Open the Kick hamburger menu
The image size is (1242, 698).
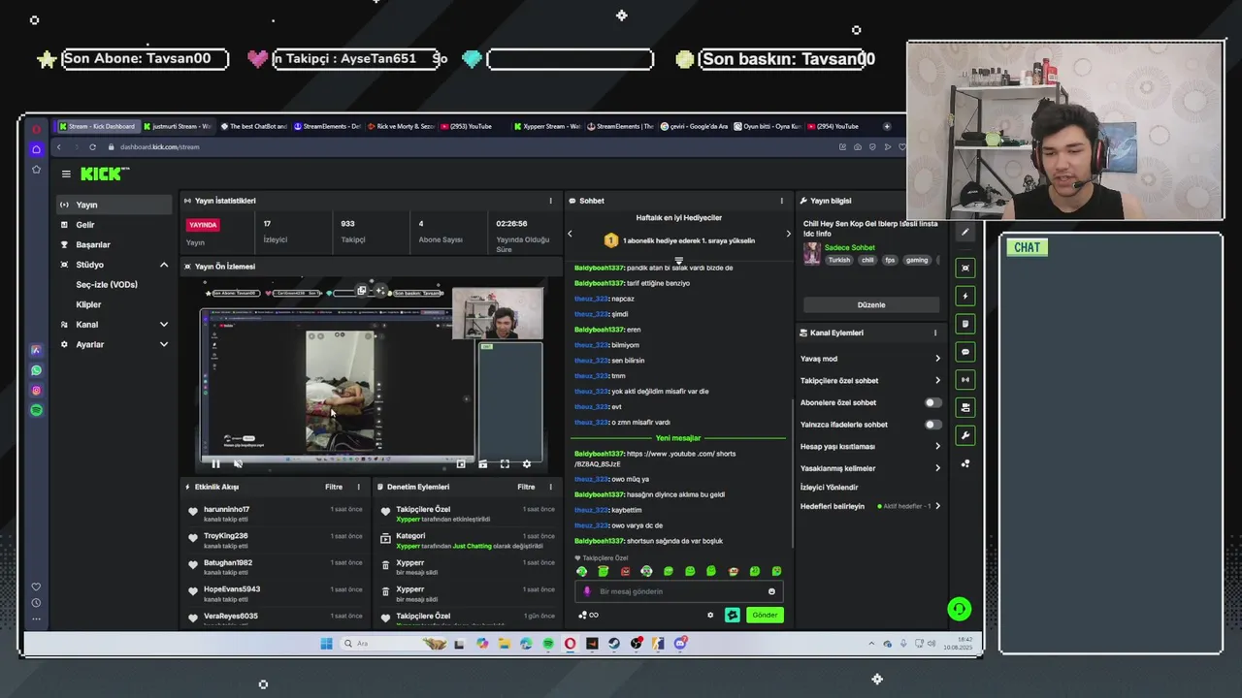pos(66,174)
